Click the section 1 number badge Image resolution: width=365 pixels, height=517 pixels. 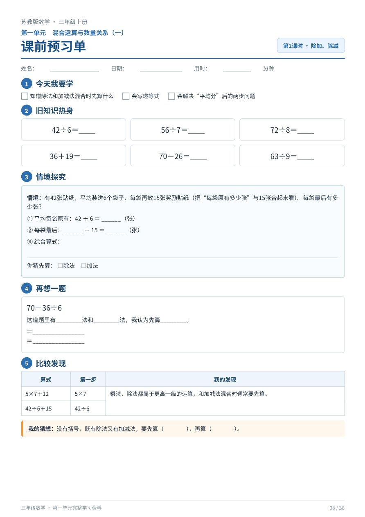click(x=27, y=84)
